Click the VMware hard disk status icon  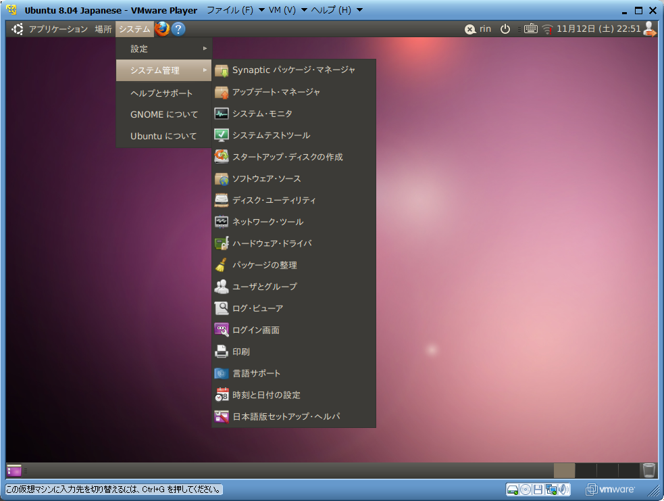point(513,490)
